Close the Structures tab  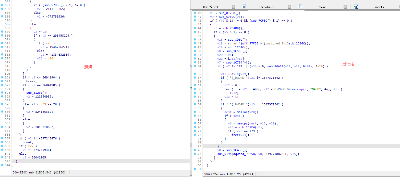tap(289, 7)
